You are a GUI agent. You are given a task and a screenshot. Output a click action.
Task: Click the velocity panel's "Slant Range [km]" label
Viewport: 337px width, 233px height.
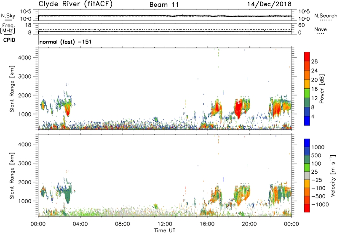click(x=12, y=176)
